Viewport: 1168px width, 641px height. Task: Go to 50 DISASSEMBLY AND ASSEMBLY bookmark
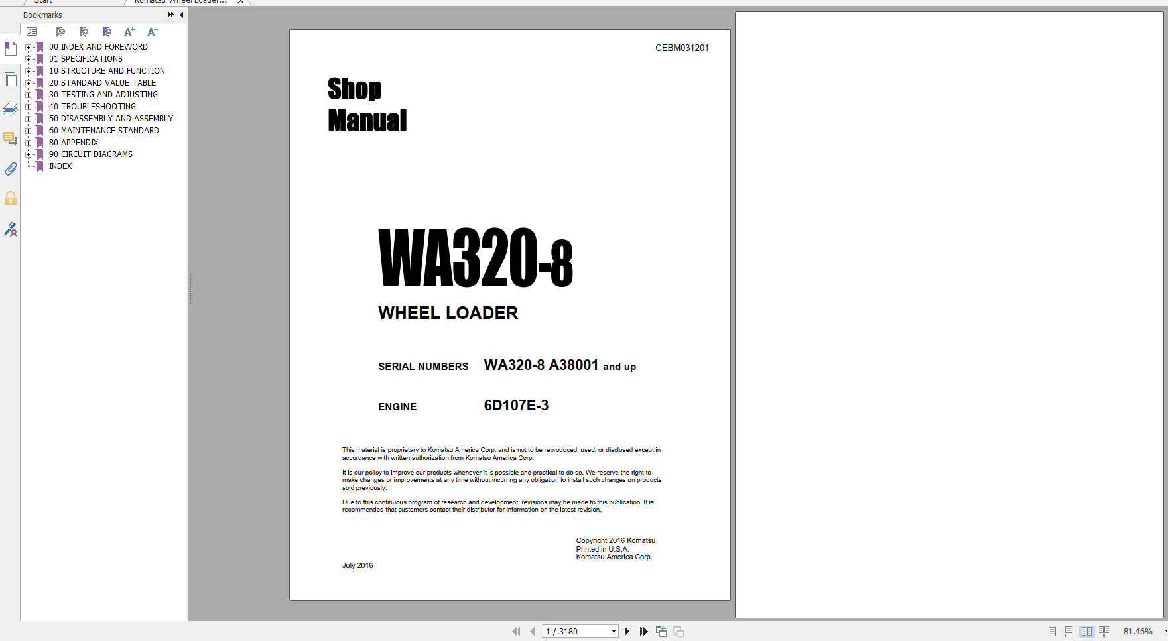pos(111,119)
